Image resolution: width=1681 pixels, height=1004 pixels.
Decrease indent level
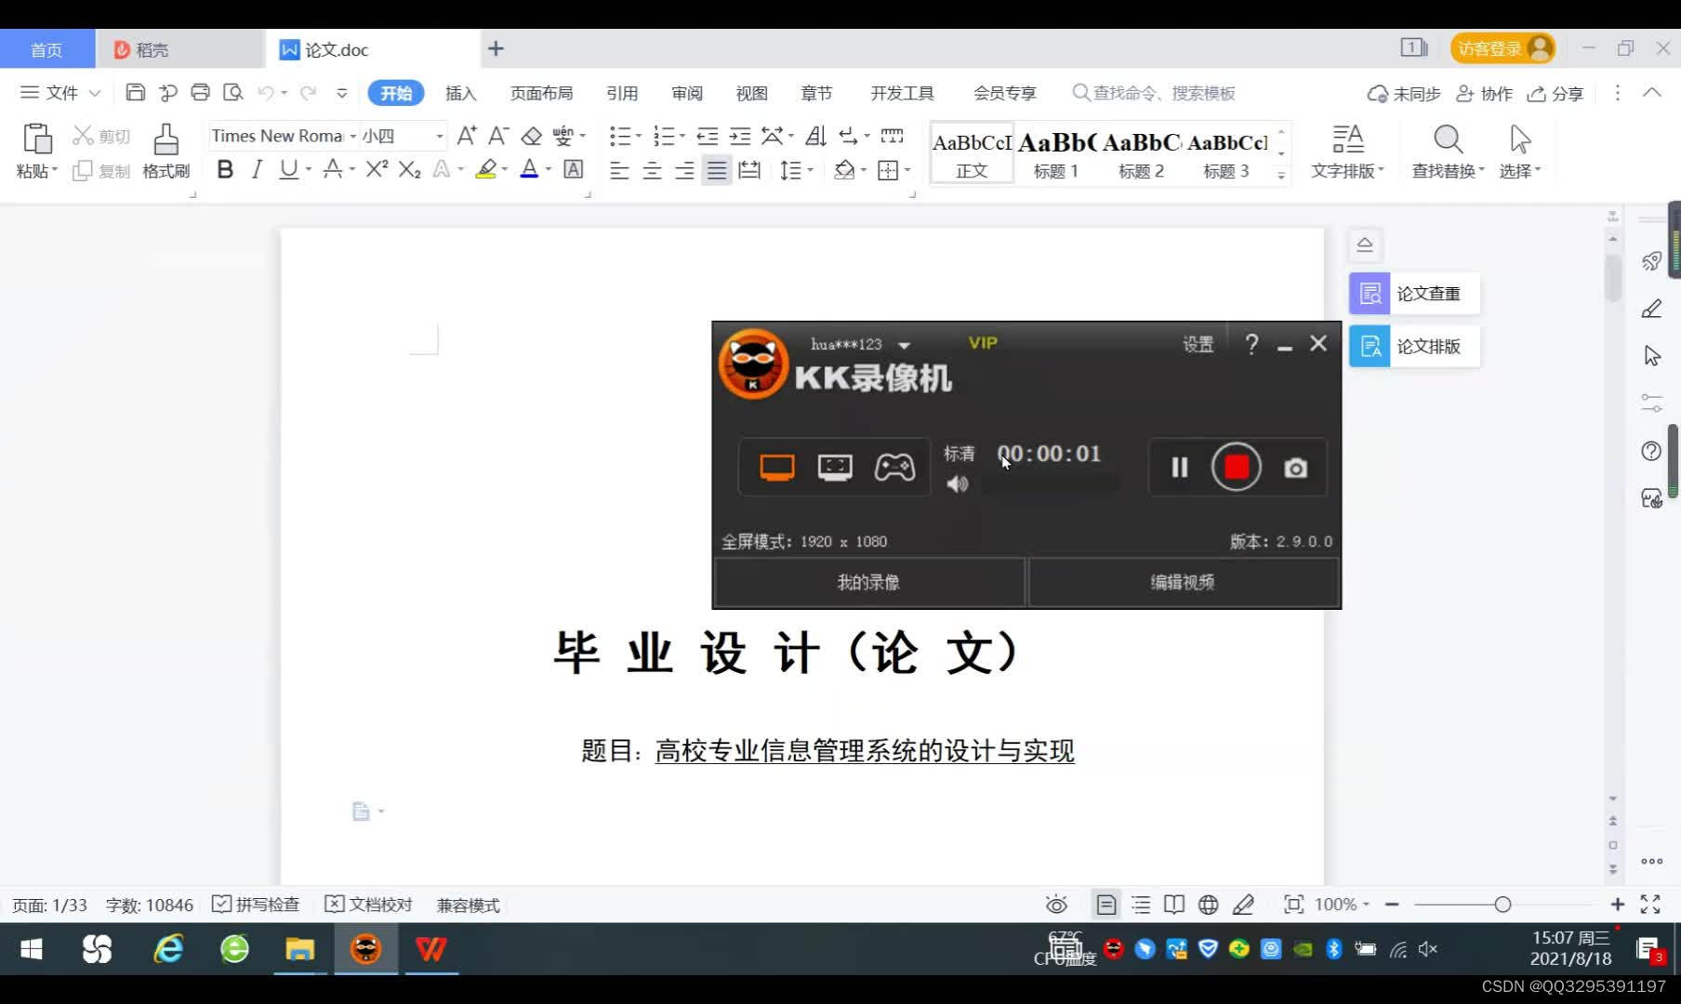pyautogui.click(x=708, y=137)
